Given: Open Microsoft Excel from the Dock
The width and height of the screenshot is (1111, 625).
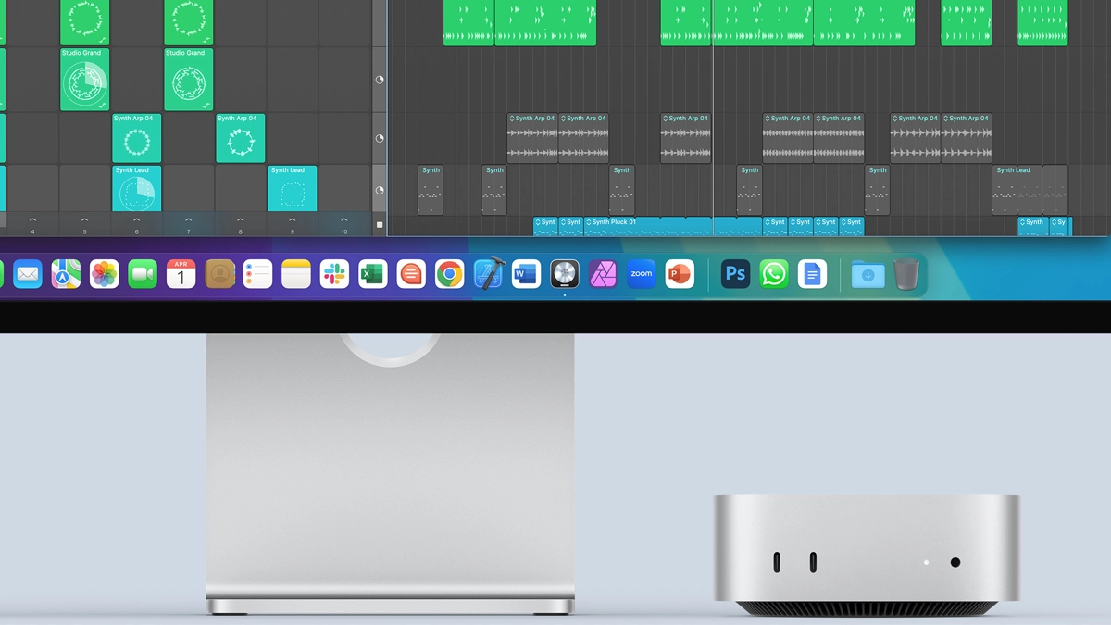Looking at the screenshot, I should click(373, 274).
